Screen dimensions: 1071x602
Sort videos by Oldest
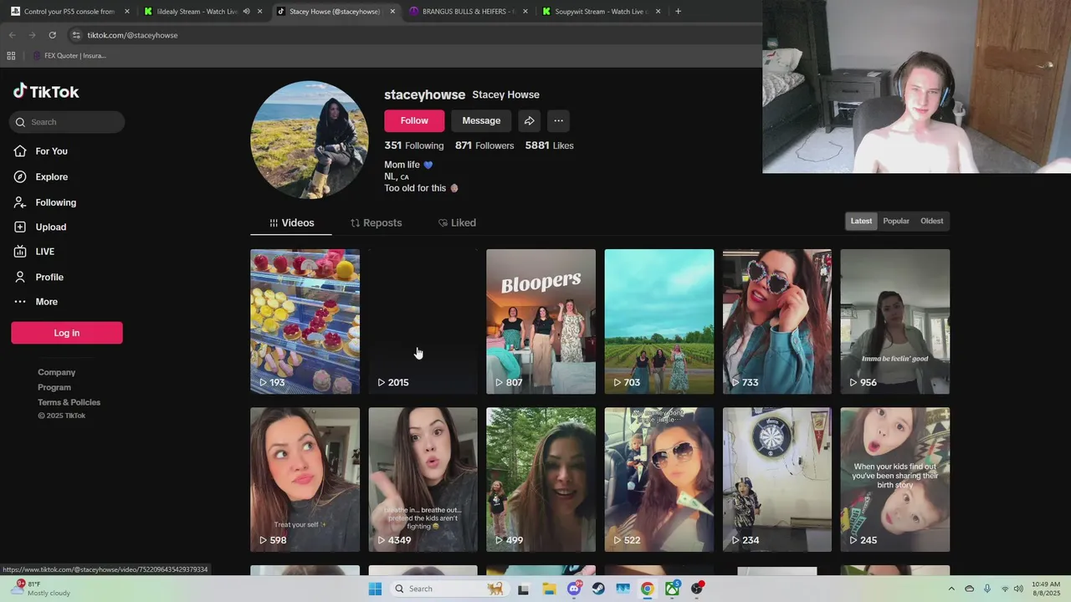[x=931, y=221]
